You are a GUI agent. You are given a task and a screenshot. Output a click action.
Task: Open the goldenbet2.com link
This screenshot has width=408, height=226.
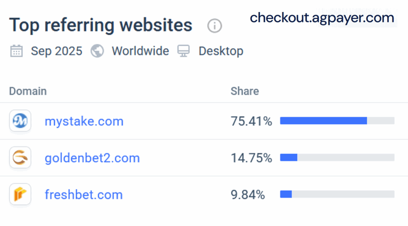pos(92,158)
